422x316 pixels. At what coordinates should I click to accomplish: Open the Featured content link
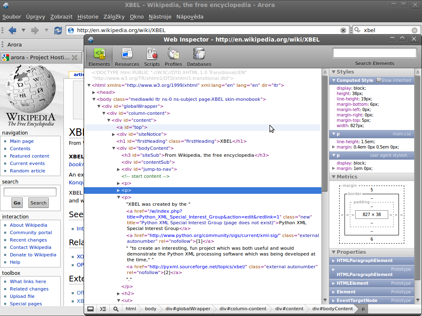[x=30, y=156]
